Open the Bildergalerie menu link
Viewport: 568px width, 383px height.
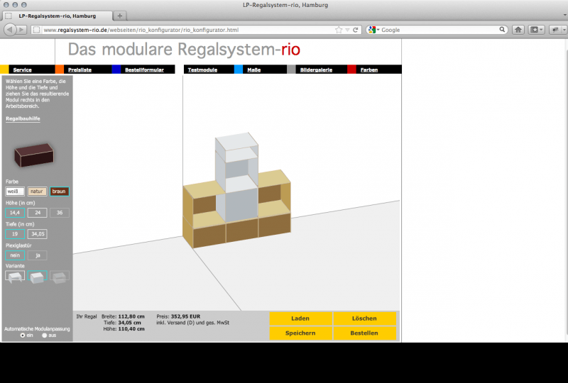pyautogui.click(x=316, y=70)
